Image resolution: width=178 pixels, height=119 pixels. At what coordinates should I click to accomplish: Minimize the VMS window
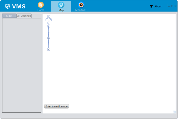169,6
